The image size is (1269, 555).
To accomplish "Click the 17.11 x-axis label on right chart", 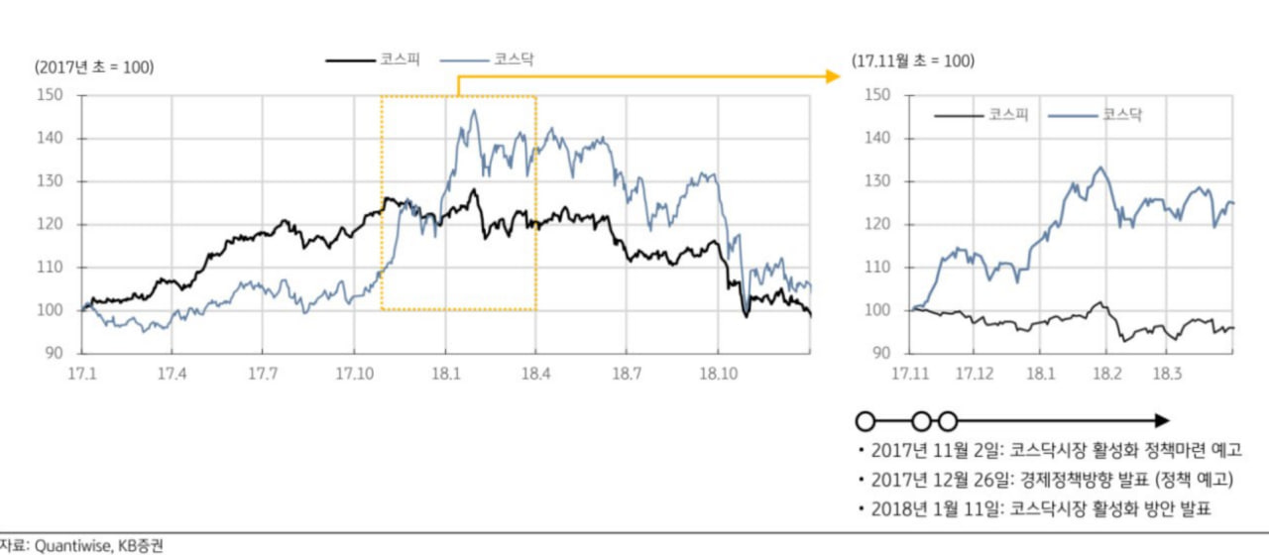I will tap(911, 374).
